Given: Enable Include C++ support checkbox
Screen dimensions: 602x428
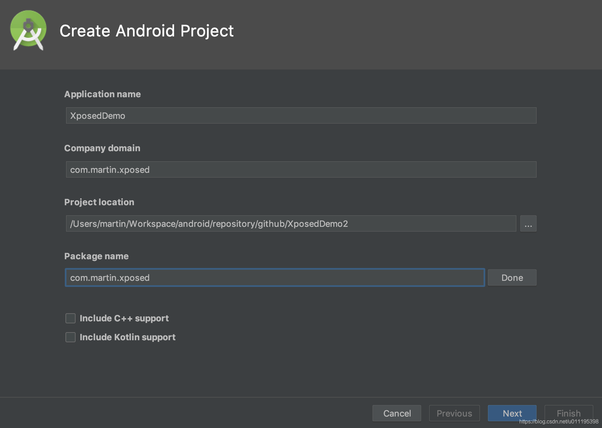Looking at the screenshot, I should [71, 318].
